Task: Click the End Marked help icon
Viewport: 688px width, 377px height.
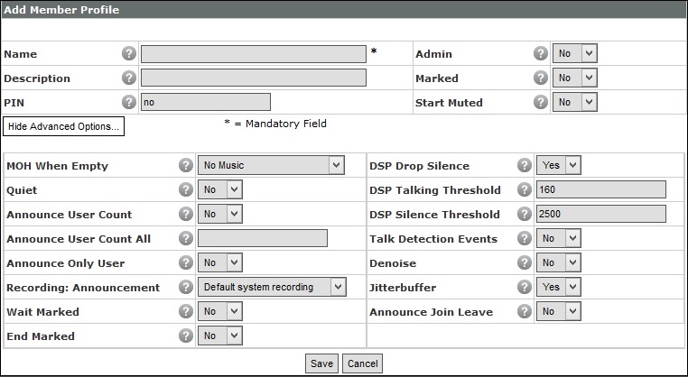Action: pyautogui.click(x=186, y=336)
